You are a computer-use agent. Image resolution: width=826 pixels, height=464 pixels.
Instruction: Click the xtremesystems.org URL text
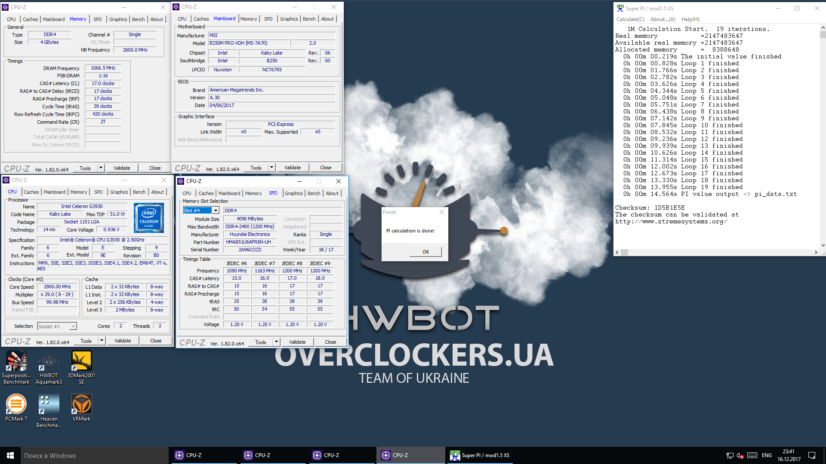pos(671,221)
